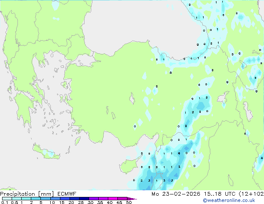
Task: Click the 15..18 UTC forecast time label
Action: click(x=224, y=194)
